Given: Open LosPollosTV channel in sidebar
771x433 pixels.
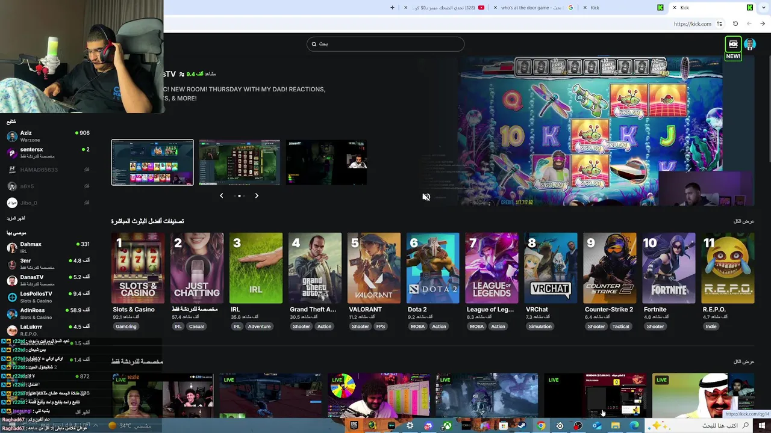Looking at the screenshot, I should [x=48, y=296].
